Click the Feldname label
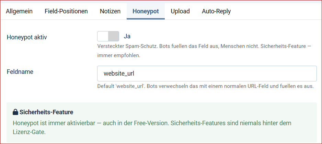The height and width of the screenshot is (144, 322). click(x=20, y=72)
